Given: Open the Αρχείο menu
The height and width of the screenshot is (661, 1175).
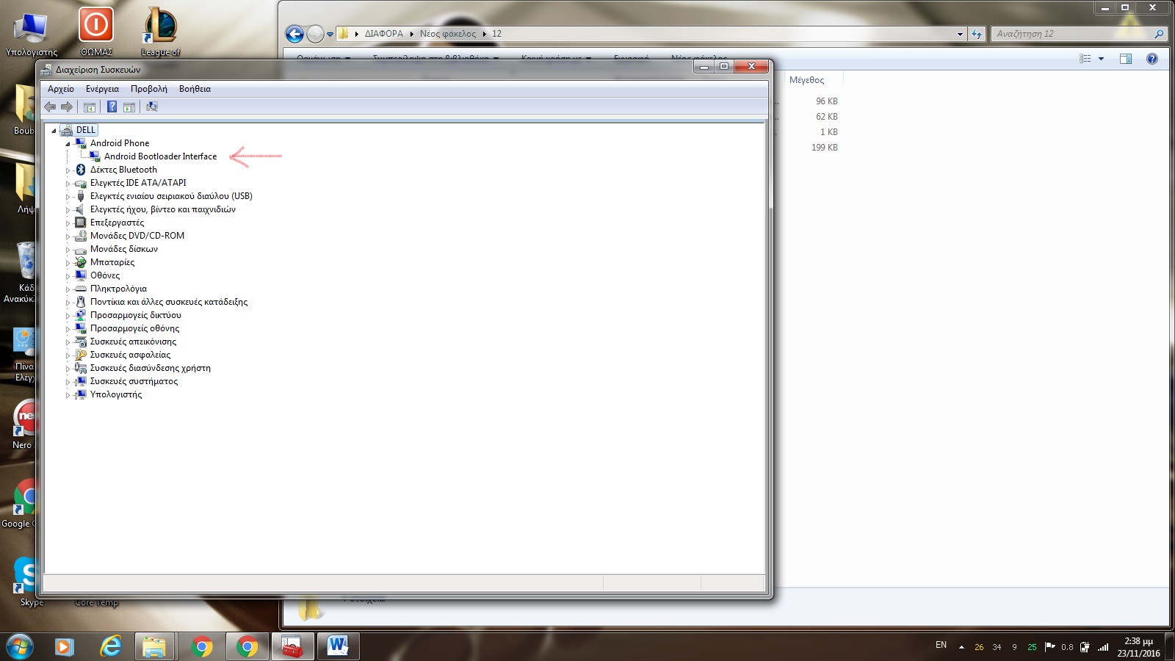Looking at the screenshot, I should coord(60,89).
